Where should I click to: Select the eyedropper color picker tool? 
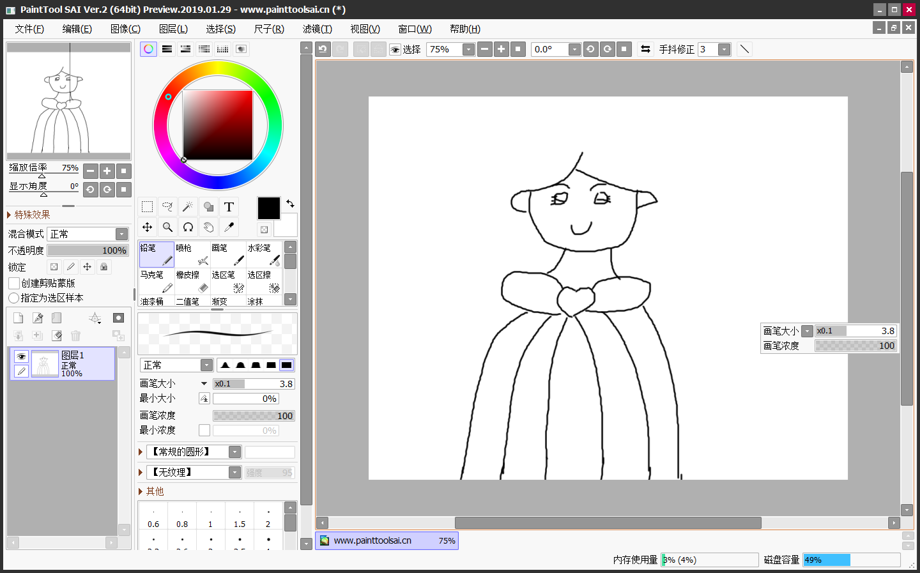point(229,227)
